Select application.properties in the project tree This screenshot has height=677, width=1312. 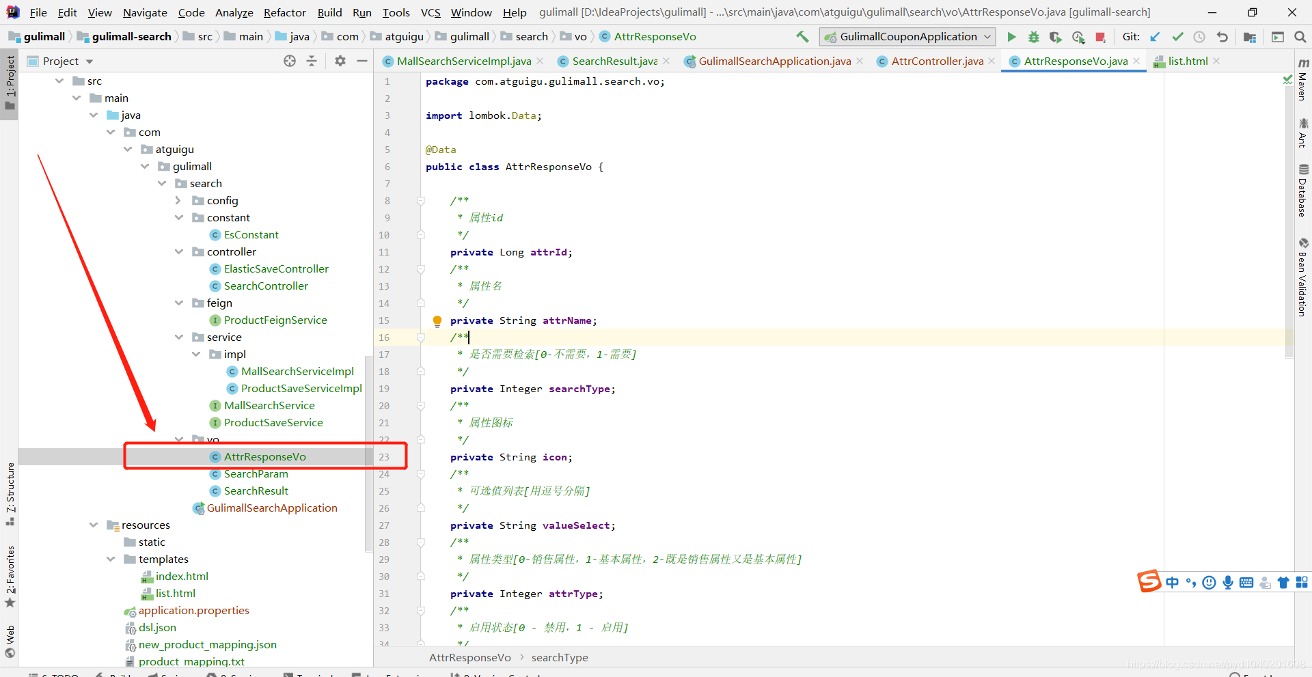[x=193, y=610]
